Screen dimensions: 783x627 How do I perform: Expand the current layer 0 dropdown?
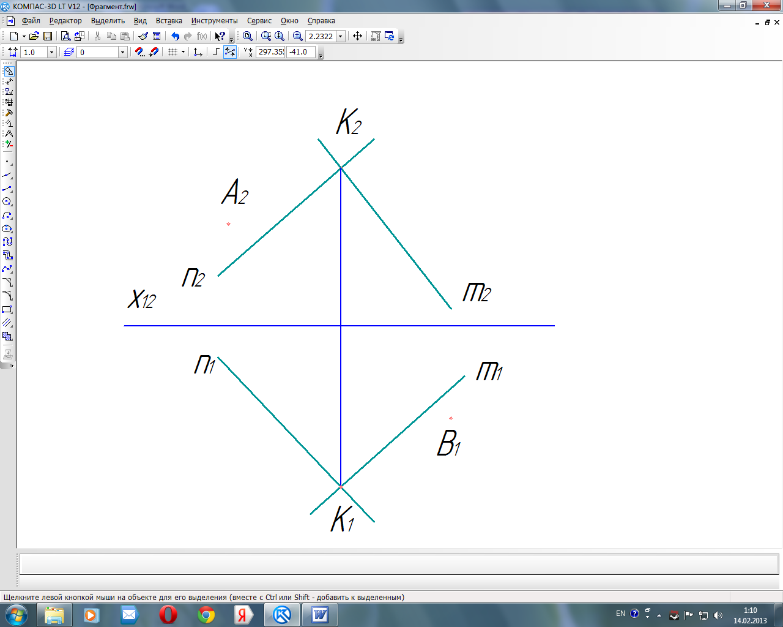tap(122, 52)
